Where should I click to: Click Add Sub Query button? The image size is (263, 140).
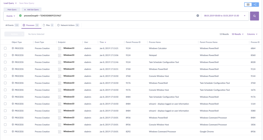click(x=31, y=10)
